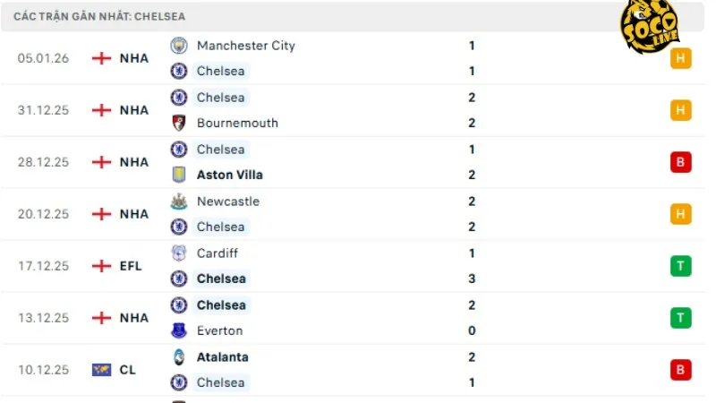This screenshot has width=716, height=403.
Task: Click the Atalanta club crest icon
Action: [179, 357]
